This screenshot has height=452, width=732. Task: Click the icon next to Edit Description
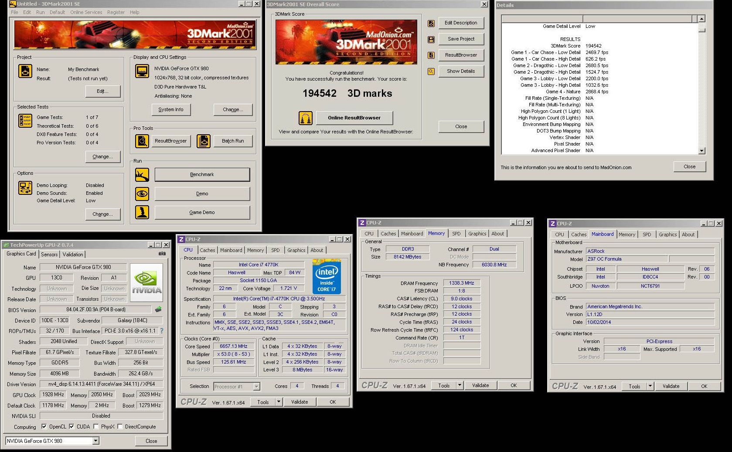coord(431,24)
